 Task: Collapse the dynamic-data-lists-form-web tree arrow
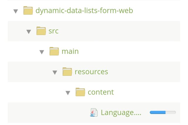(x=16, y=11)
